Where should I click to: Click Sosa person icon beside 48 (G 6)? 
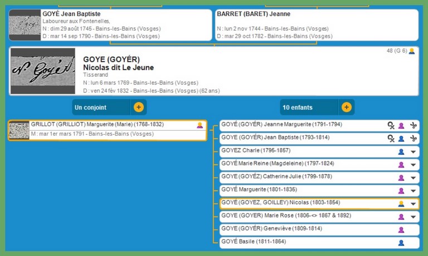coord(412,51)
